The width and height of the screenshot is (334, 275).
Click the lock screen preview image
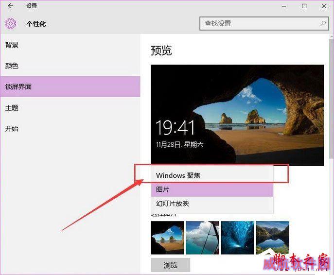point(237,115)
